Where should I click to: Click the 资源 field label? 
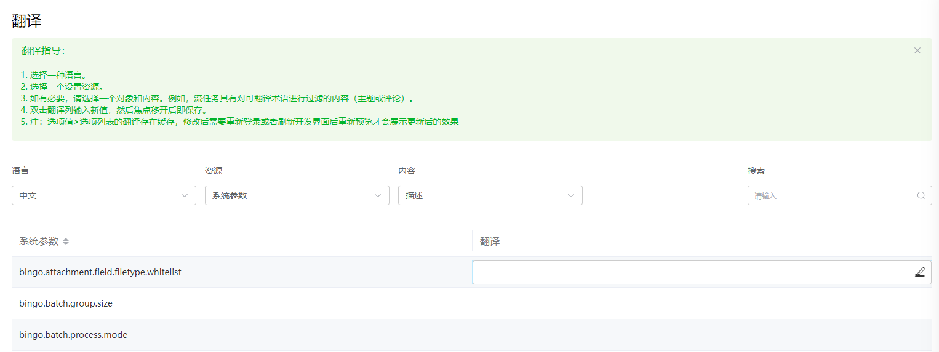click(x=214, y=171)
